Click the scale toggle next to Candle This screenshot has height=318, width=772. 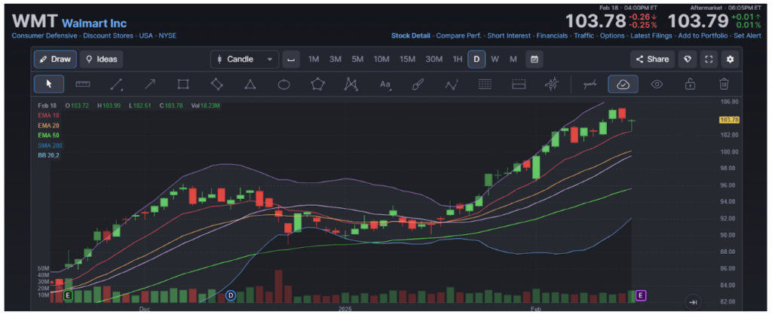pyautogui.click(x=291, y=59)
